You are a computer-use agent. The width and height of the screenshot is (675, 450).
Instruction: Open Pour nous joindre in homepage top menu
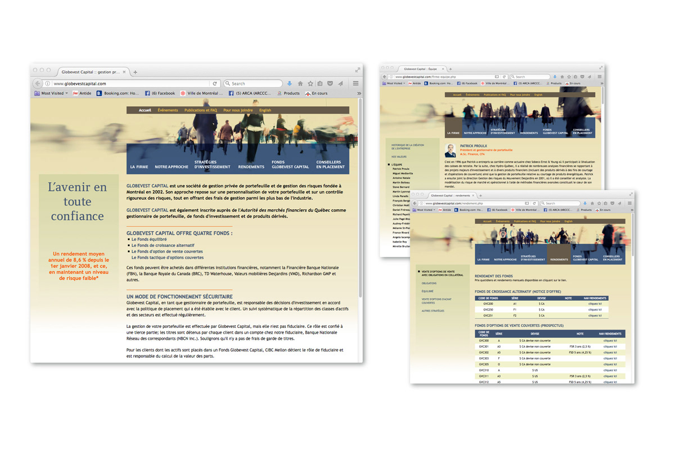point(238,110)
